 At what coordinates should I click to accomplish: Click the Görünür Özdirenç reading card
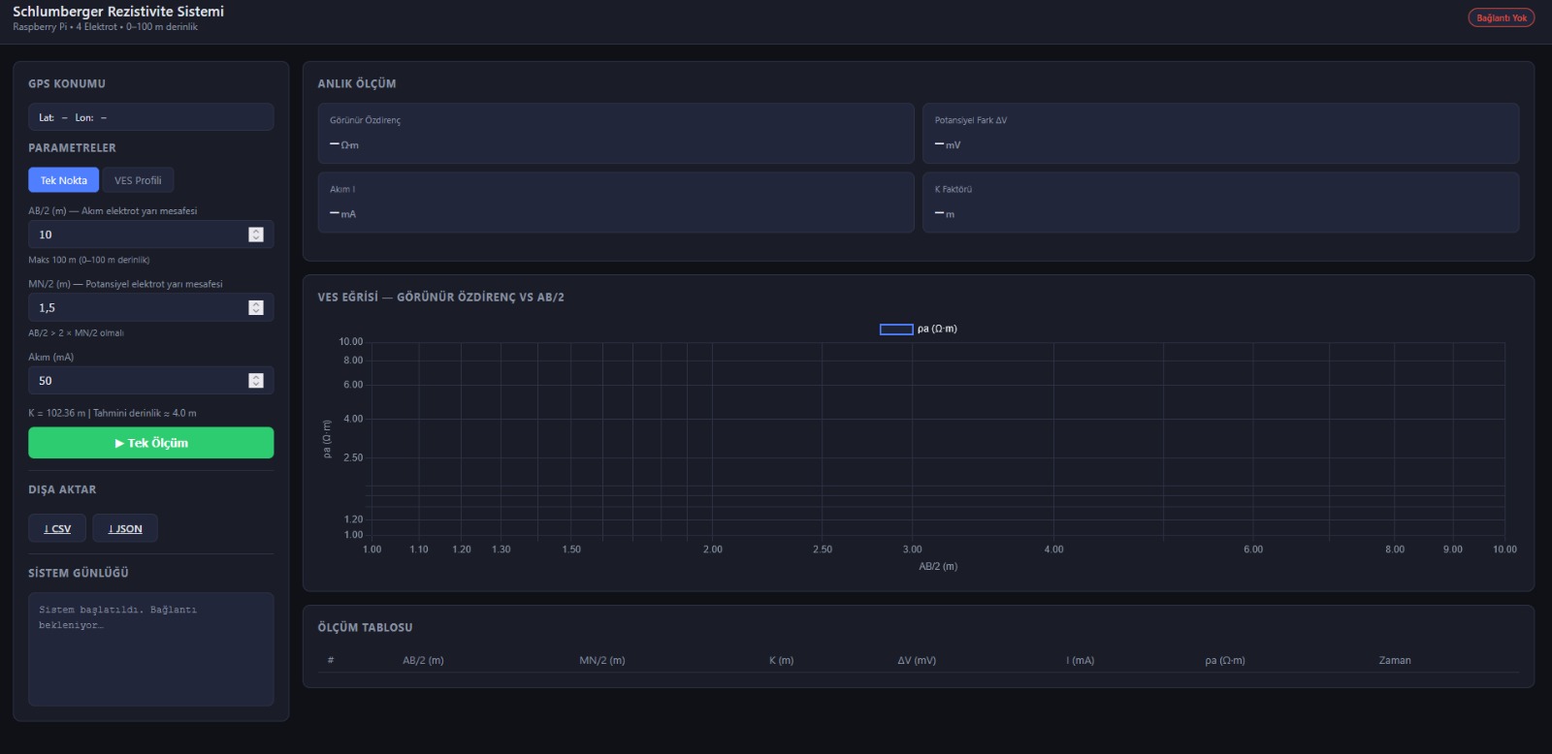(x=616, y=134)
